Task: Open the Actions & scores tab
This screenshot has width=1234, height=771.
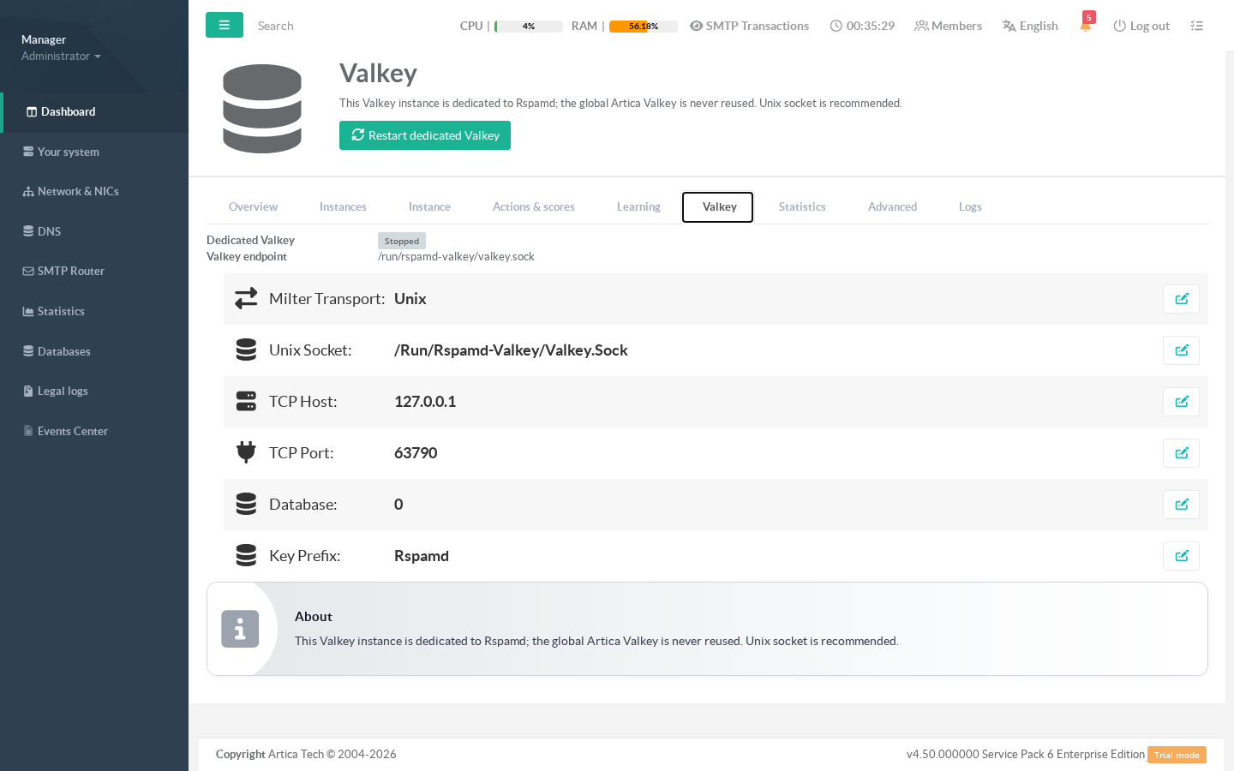Action: click(534, 206)
